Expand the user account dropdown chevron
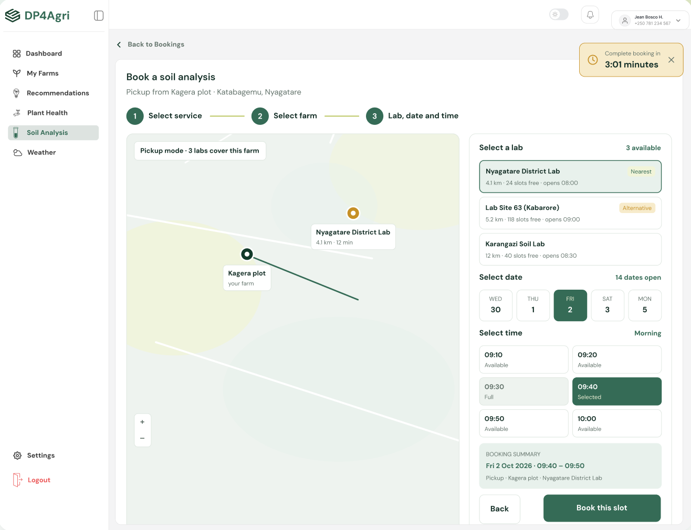 click(678, 20)
